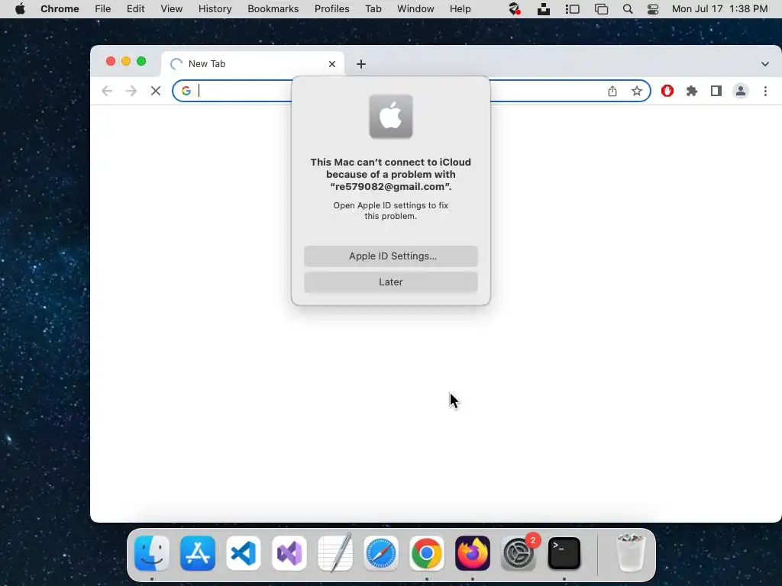The width and height of the screenshot is (782, 586).
Task: Open the Bookmarks menu
Action: 273,9
